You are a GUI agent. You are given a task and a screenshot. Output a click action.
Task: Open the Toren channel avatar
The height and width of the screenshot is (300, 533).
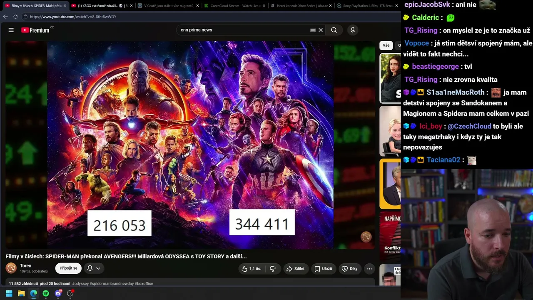click(x=11, y=268)
